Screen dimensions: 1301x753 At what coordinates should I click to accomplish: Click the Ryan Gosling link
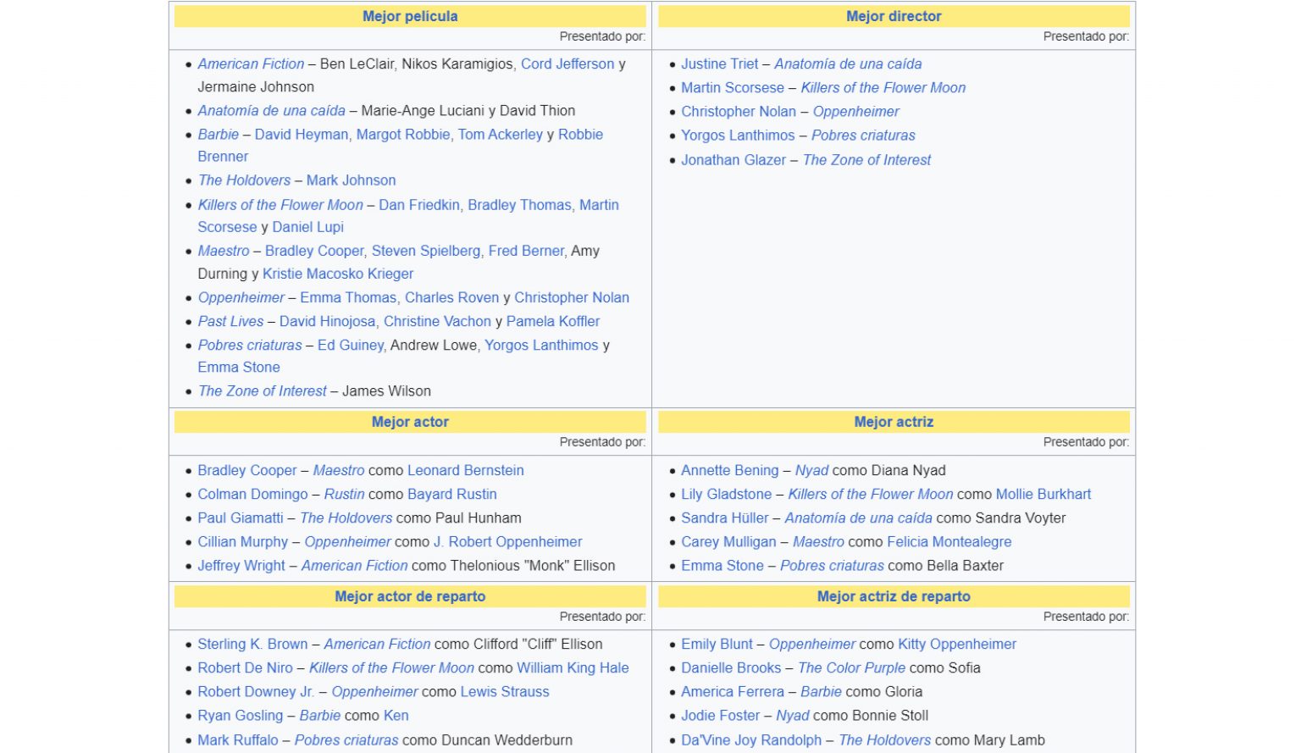(x=241, y=715)
